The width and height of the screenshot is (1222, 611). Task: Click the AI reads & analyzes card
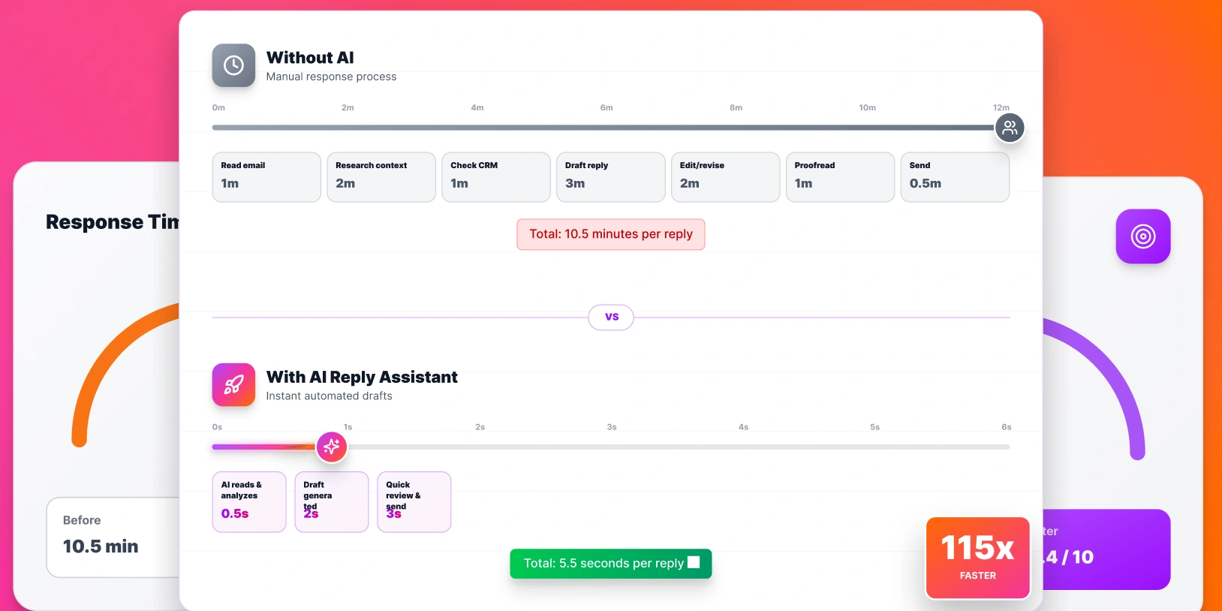click(249, 501)
